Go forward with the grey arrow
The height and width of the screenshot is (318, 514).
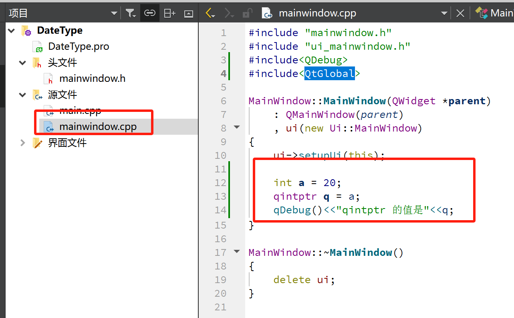(229, 13)
